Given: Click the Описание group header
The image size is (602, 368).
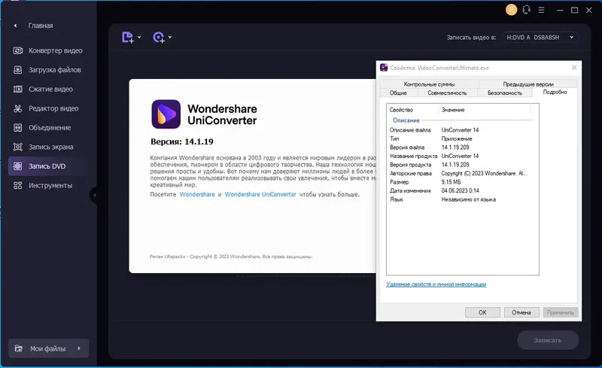Looking at the screenshot, I should (x=406, y=120).
